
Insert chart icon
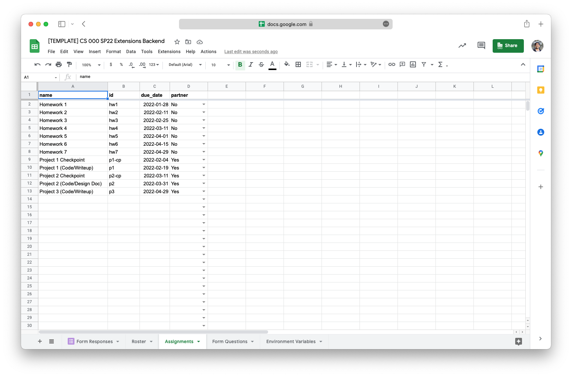coord(413,64)
